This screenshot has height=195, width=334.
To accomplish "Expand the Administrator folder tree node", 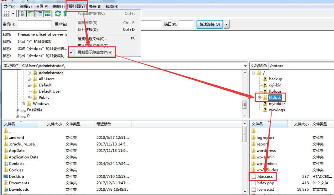I will coord(29,73).
